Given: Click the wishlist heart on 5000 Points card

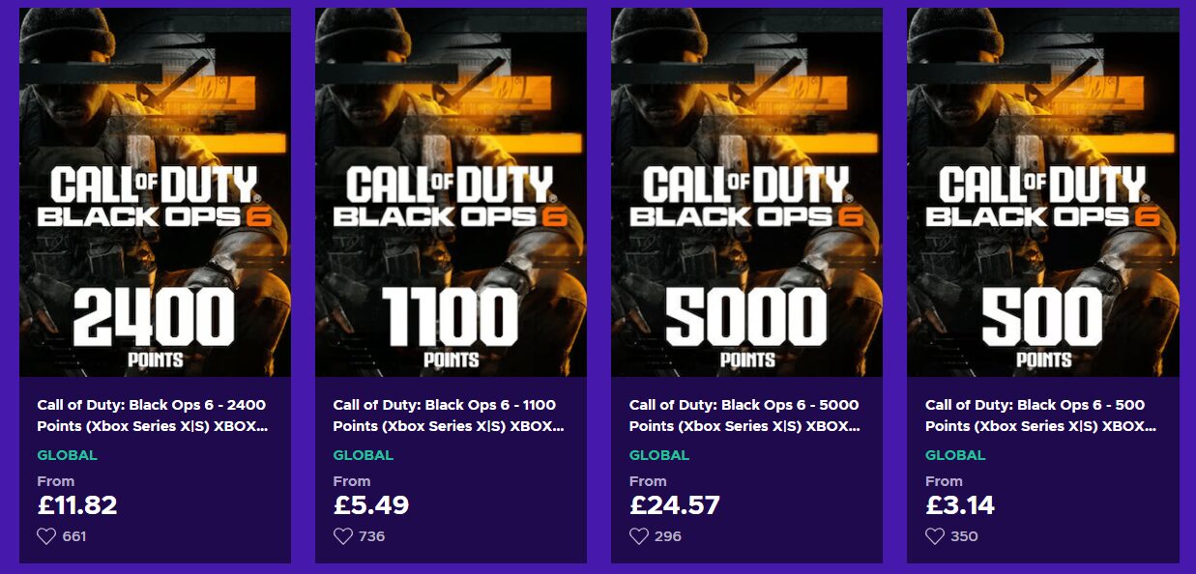Looking at the screenshot, I should [638, 535].
